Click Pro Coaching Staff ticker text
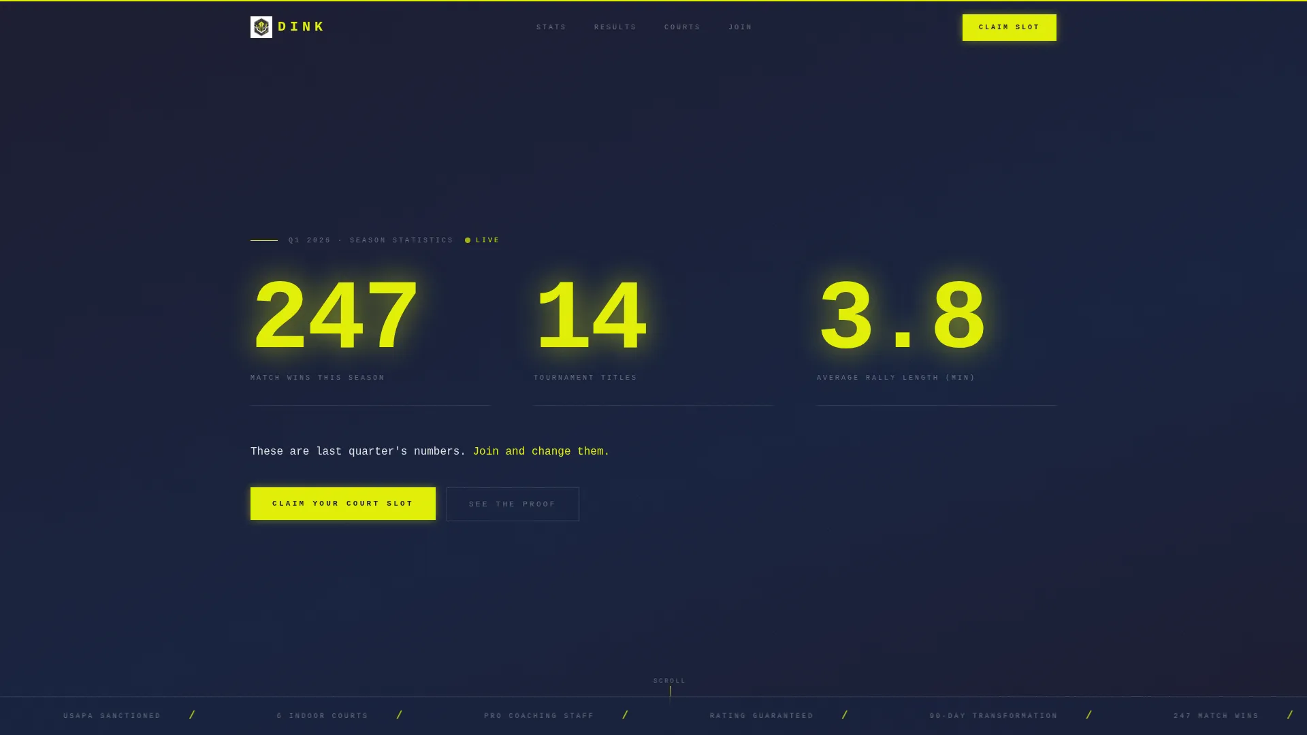 (x=539, y=716)
